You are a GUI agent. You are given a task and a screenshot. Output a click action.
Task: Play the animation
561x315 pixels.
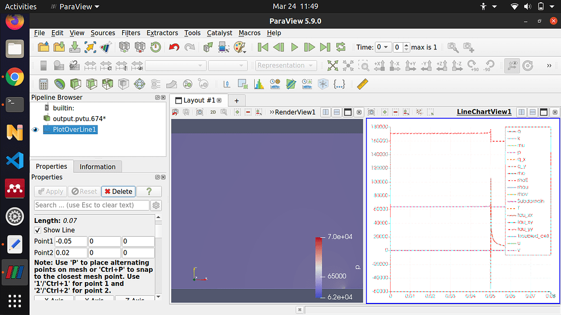[x=294, y=47]
